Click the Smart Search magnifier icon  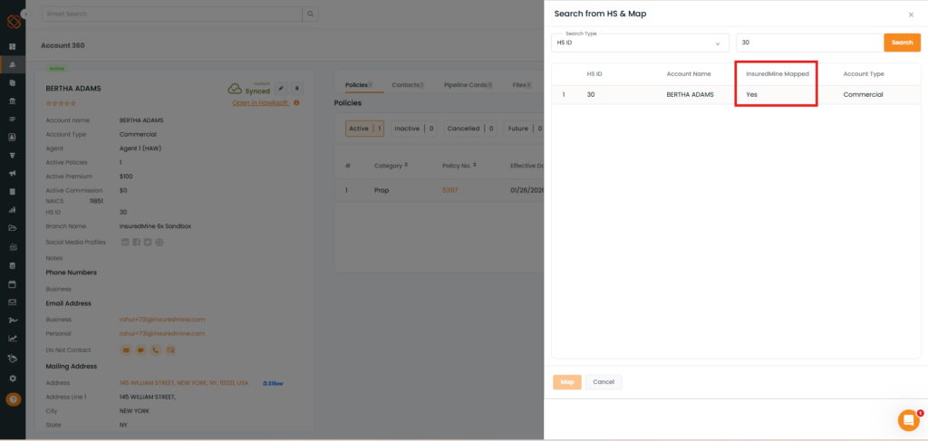click(311, 14)
